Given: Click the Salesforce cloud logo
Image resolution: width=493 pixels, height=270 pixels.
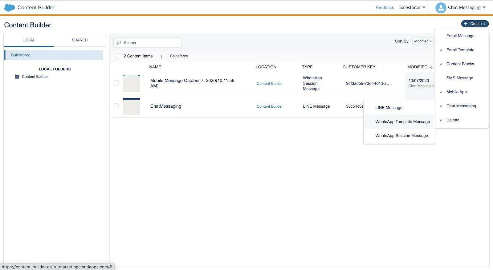Looking at the screenshot, I should point(10,7).
